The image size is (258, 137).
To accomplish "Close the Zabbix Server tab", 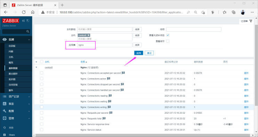I will click(55, 5).
